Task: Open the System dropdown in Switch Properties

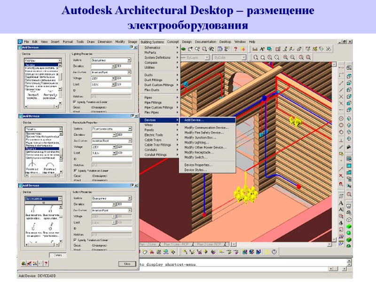Action: click(130, 198)
